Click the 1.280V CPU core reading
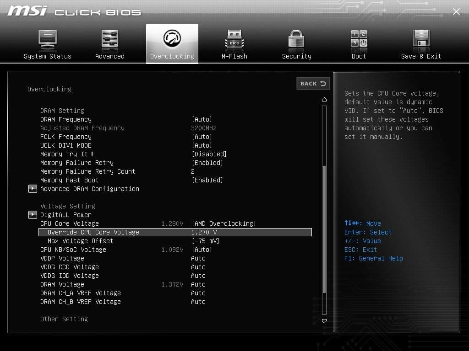The width and height of the screenshot is (469, 351). [x=172, y=223]
